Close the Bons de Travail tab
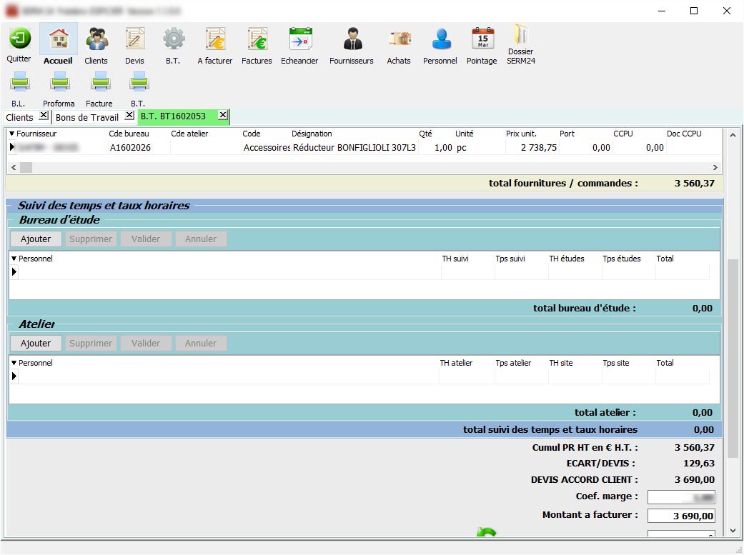744x555 pixels. (x=129, y=115)
